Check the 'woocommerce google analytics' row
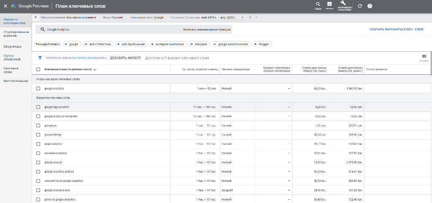 [x=38, y=181]
